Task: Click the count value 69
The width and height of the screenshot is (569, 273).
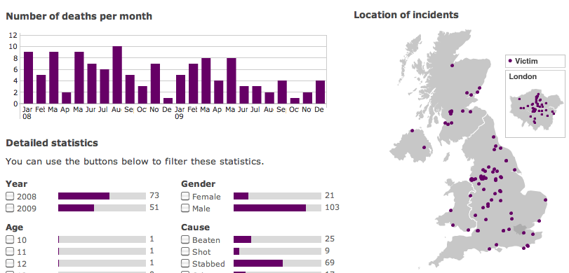Action: point(330,263)
